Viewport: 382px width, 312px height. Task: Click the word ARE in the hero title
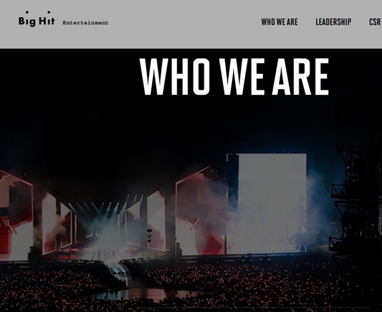300,76
